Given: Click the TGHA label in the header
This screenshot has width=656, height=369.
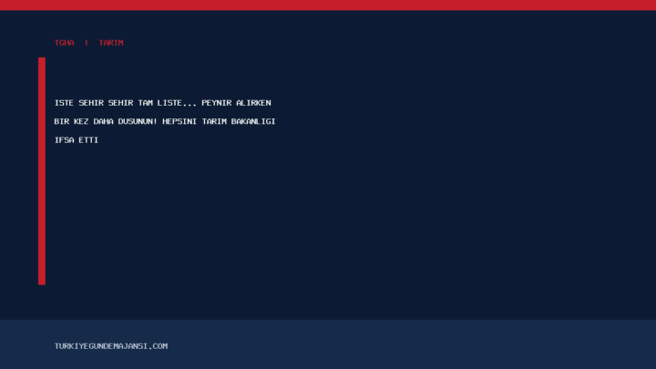Looking at the screenshot, I should click(x=65, y=43).
